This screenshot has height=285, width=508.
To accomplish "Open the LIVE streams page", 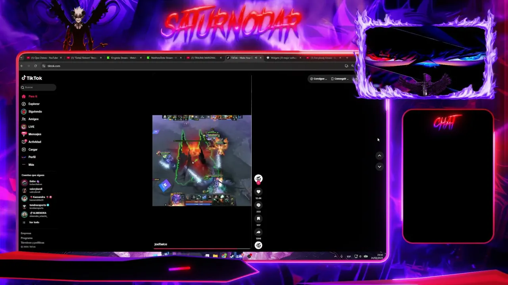I will pyautogui.click(x=28, y=127).
